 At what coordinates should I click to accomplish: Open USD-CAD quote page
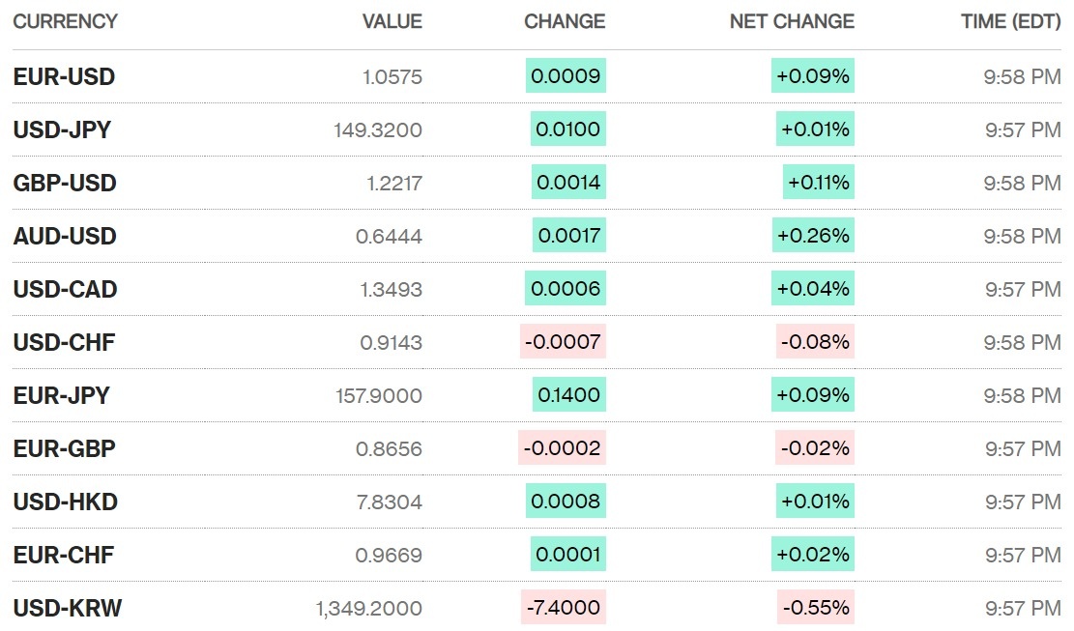click(x=65, y=289)
